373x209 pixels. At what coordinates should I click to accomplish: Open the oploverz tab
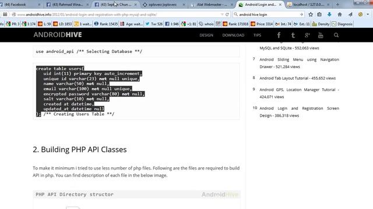[163, 5]
